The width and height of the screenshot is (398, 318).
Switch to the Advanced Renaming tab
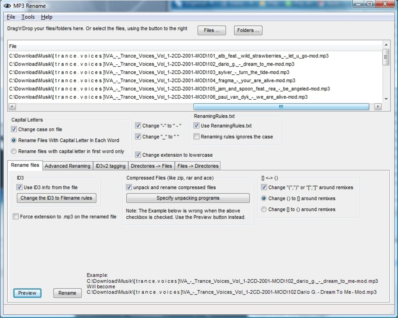[x=68, y=166]
